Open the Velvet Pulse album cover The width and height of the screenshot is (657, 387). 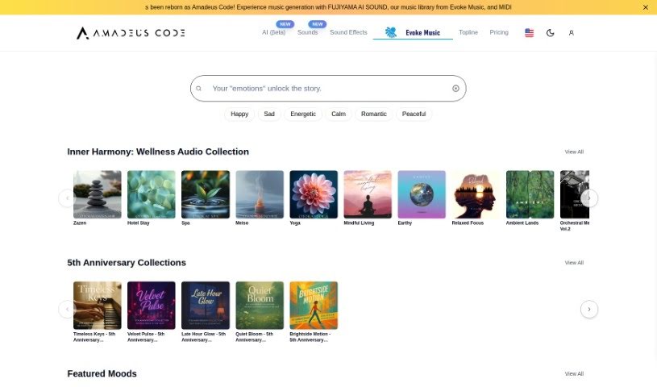point(152,306)
